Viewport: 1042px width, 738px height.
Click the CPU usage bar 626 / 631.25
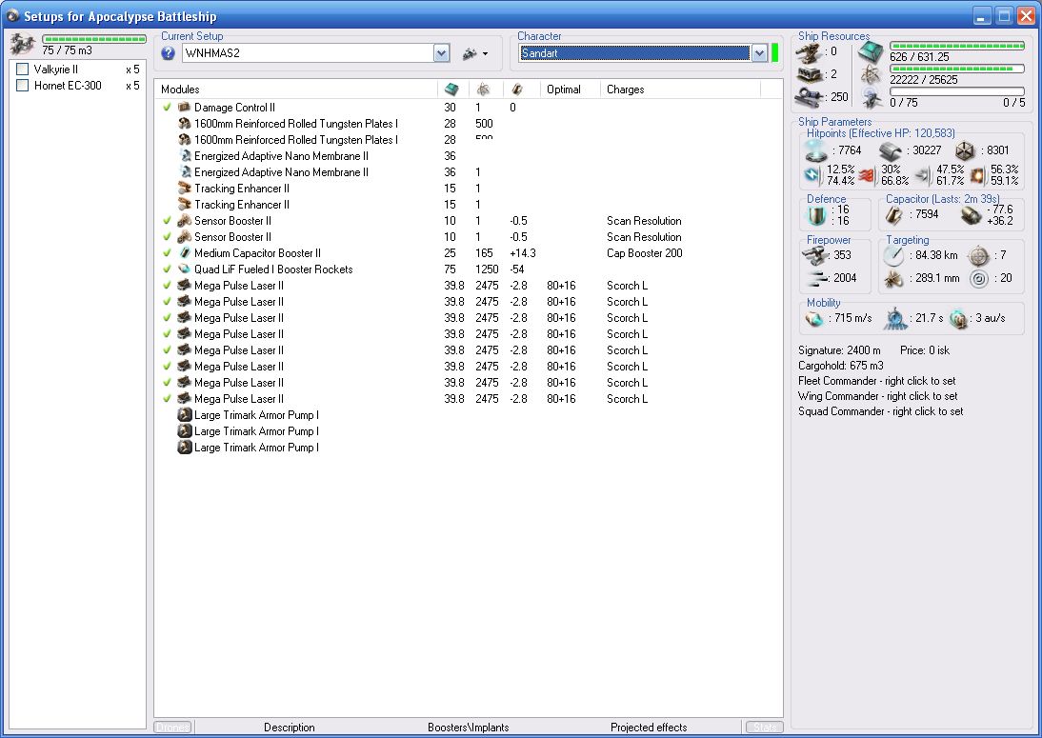click(957, 46)
